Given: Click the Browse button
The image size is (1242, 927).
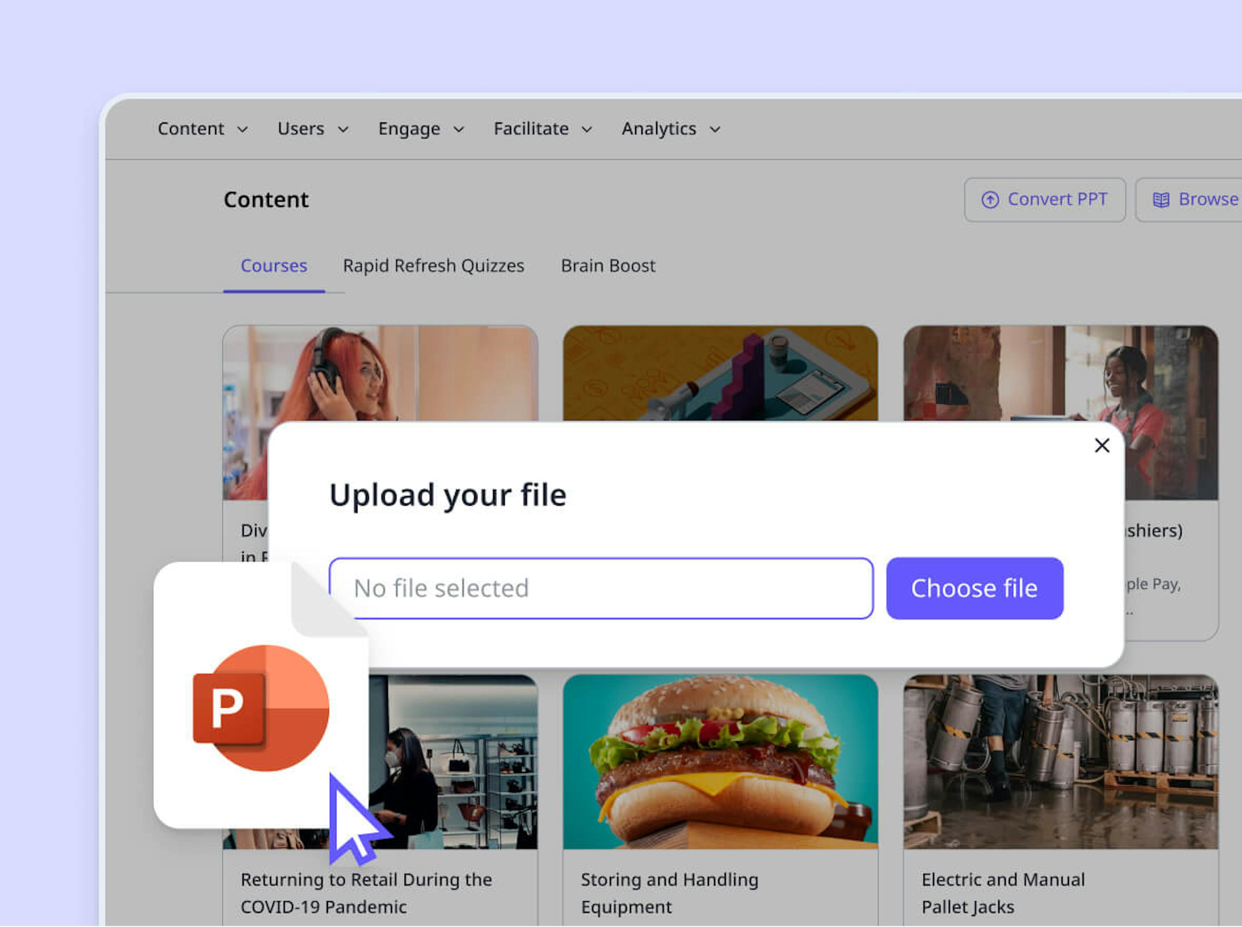Looking at the screenshot, I should [x=1189, y=200].
